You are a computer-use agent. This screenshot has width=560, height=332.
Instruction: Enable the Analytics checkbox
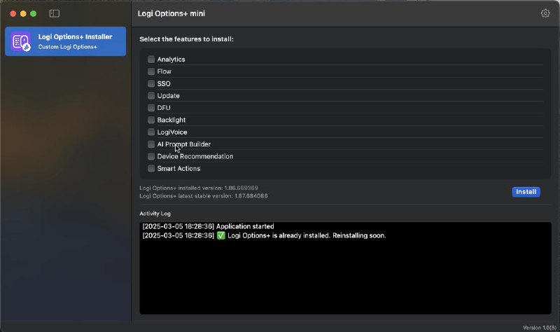151,60
